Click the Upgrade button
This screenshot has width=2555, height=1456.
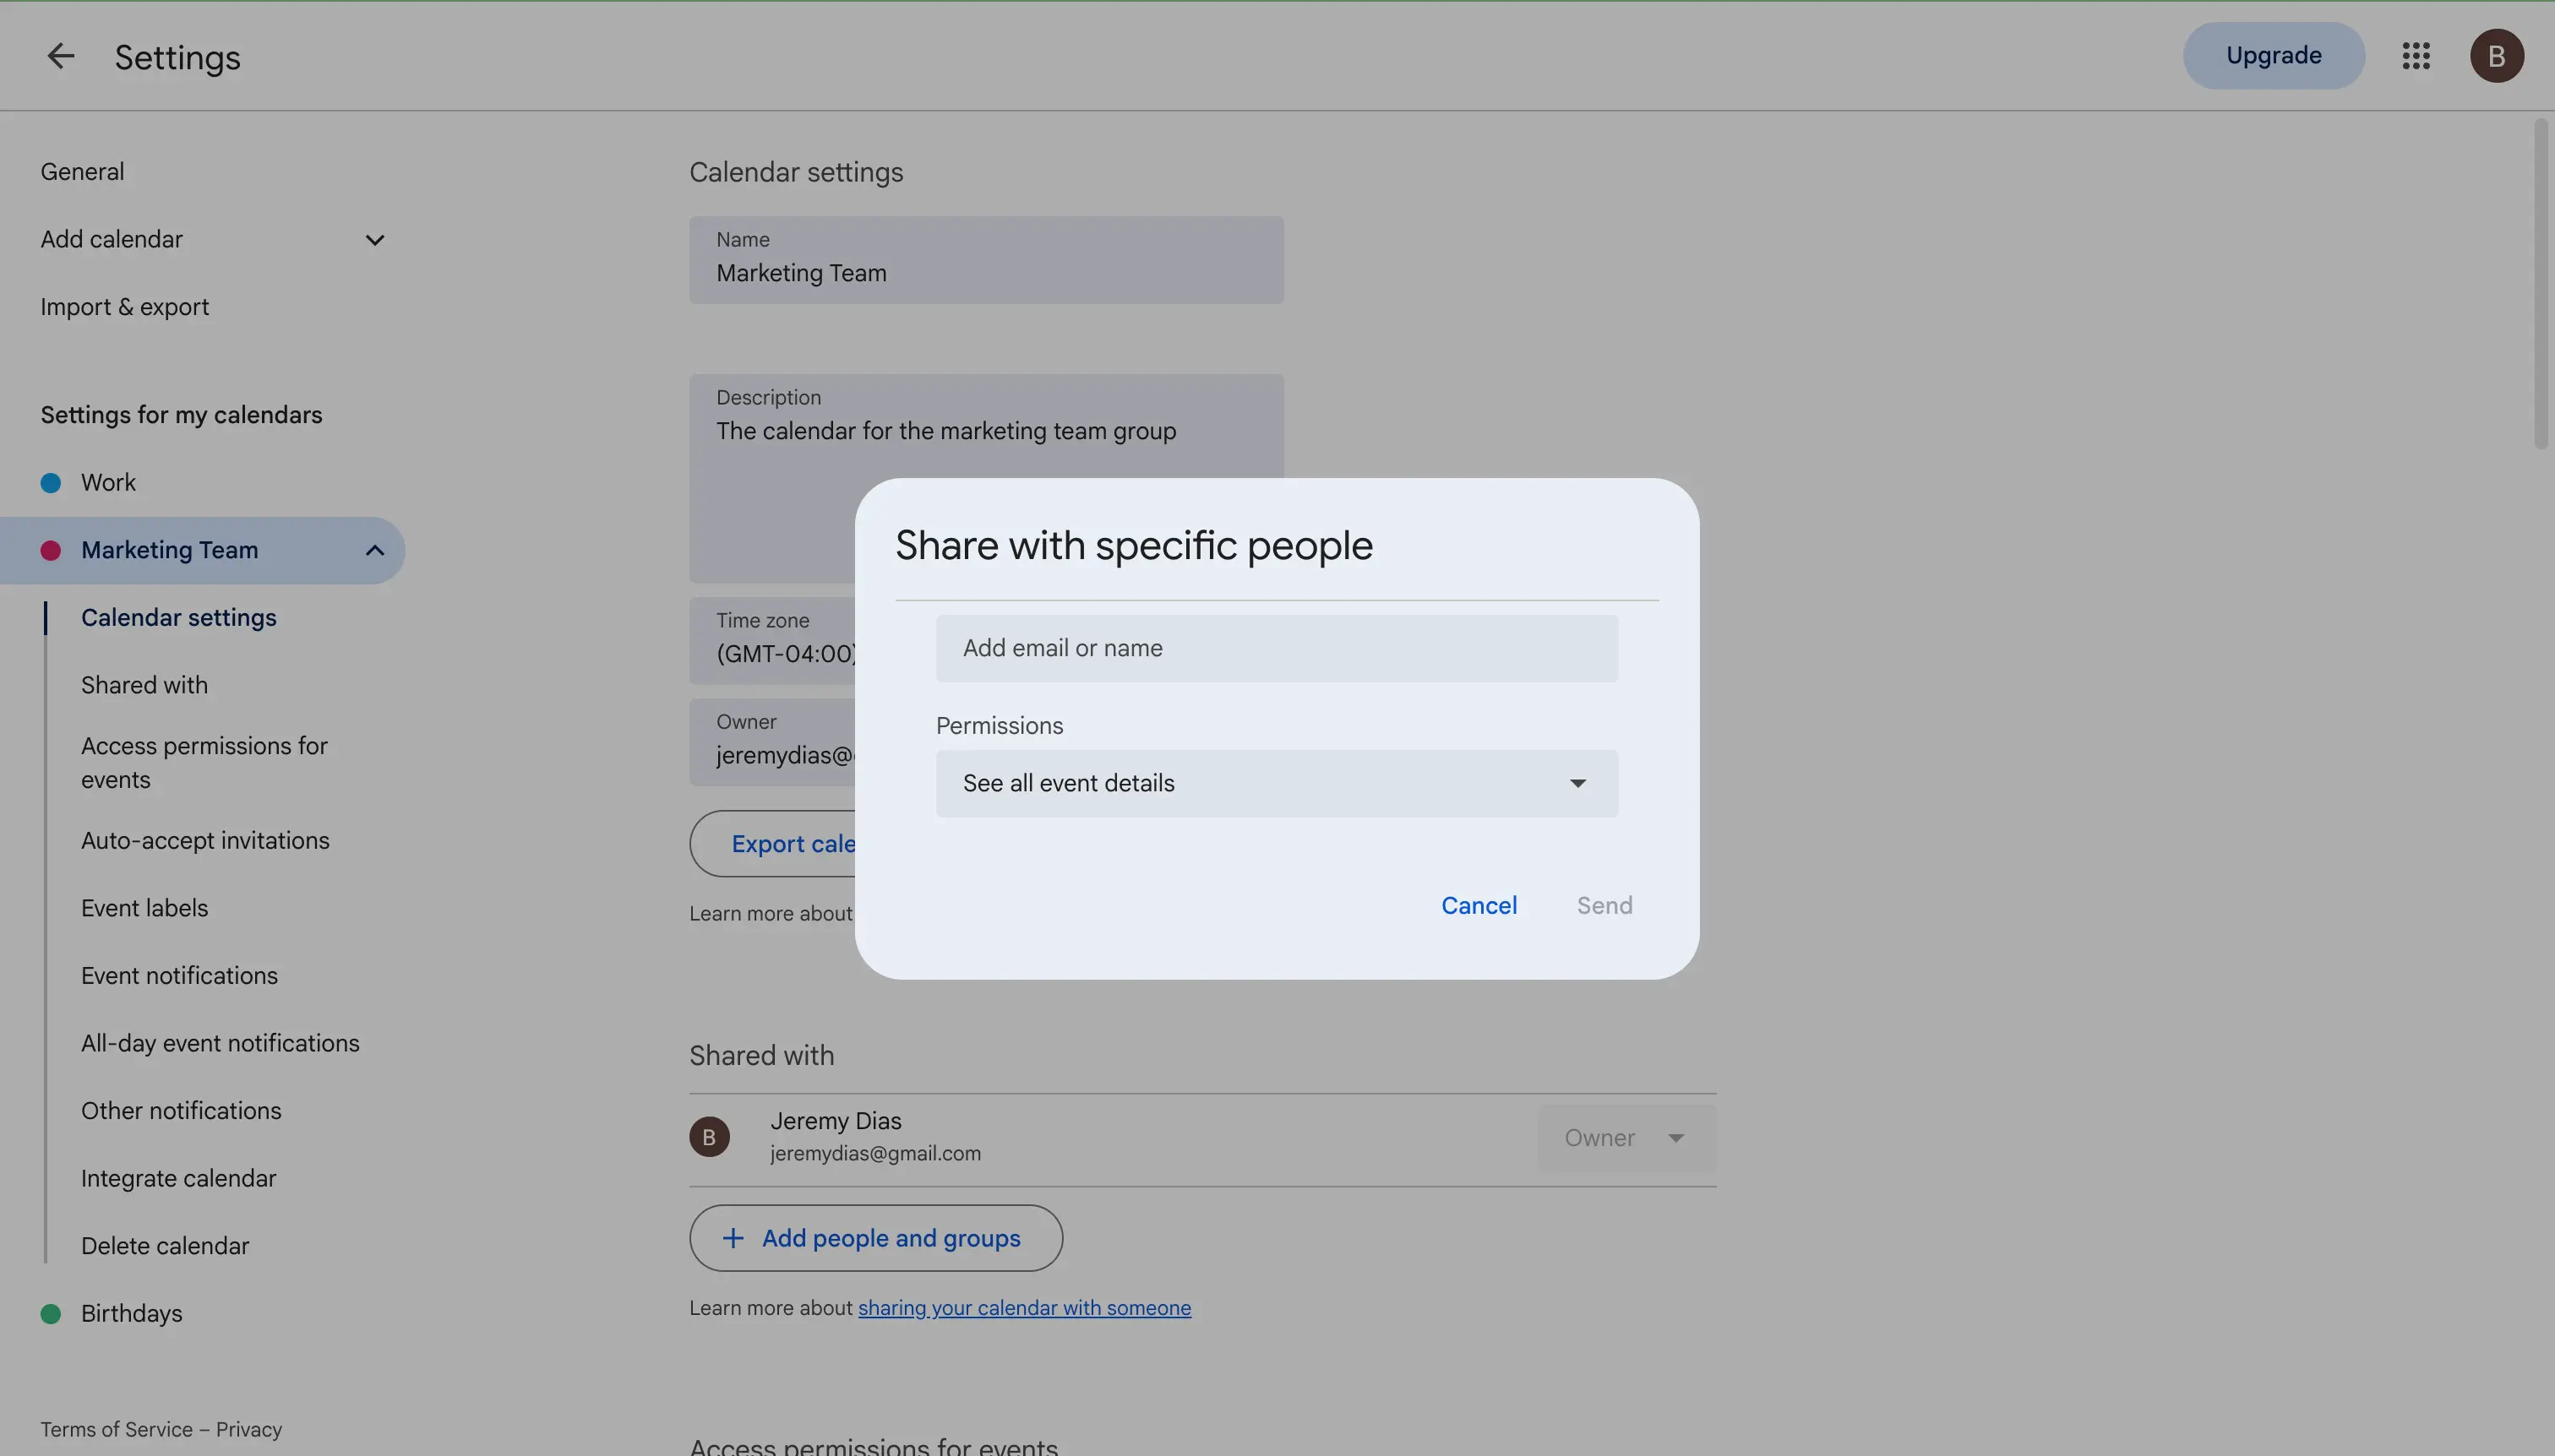(x=2273, y=56)
